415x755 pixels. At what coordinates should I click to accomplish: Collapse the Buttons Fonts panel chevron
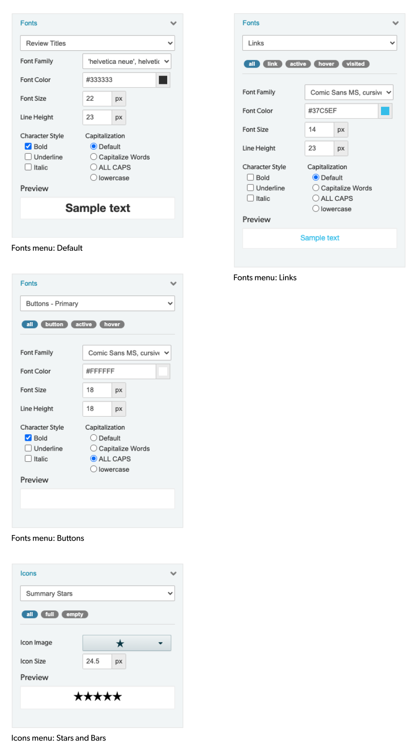173,284
